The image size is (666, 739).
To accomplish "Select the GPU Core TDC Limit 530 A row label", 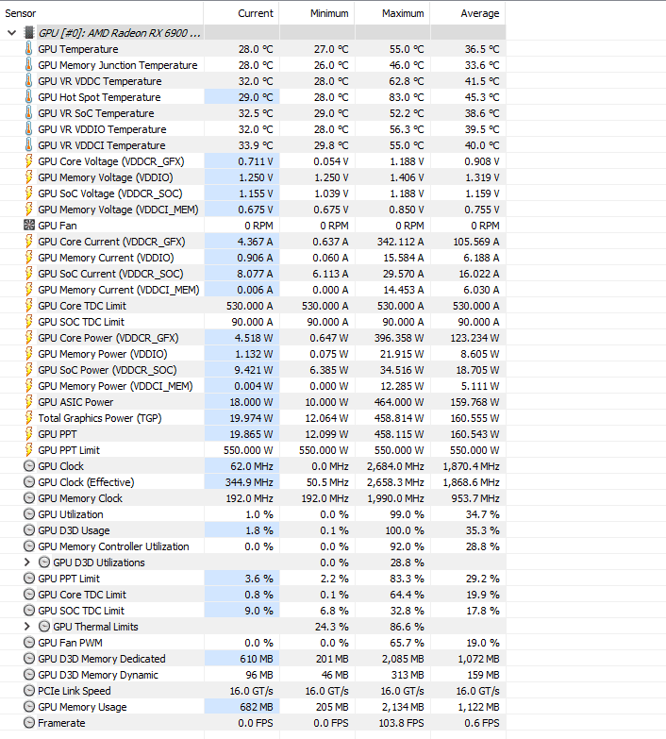I will 82,306.
